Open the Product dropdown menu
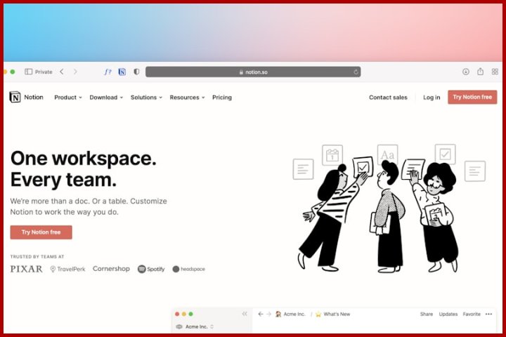Image resolution: width=506 pixels, height=337 pixels. 67,98
